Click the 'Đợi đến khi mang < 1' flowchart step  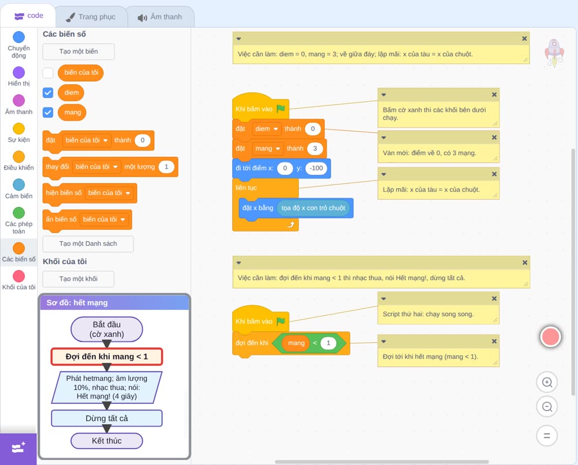pyautogui.click(x=107, y=357)
